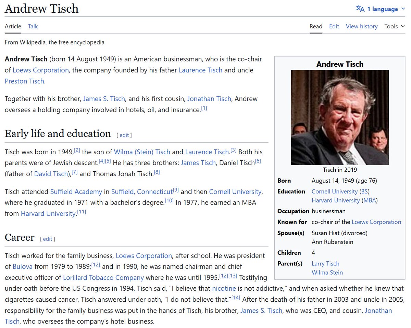Edit the Early life and education section
Viewport: 411px width, 328px height.
click(x=124, y=135)
